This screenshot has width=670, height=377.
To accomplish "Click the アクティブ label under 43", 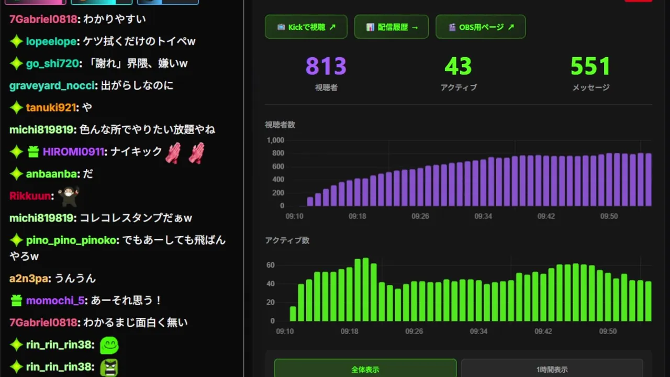I will coord(459,87).
